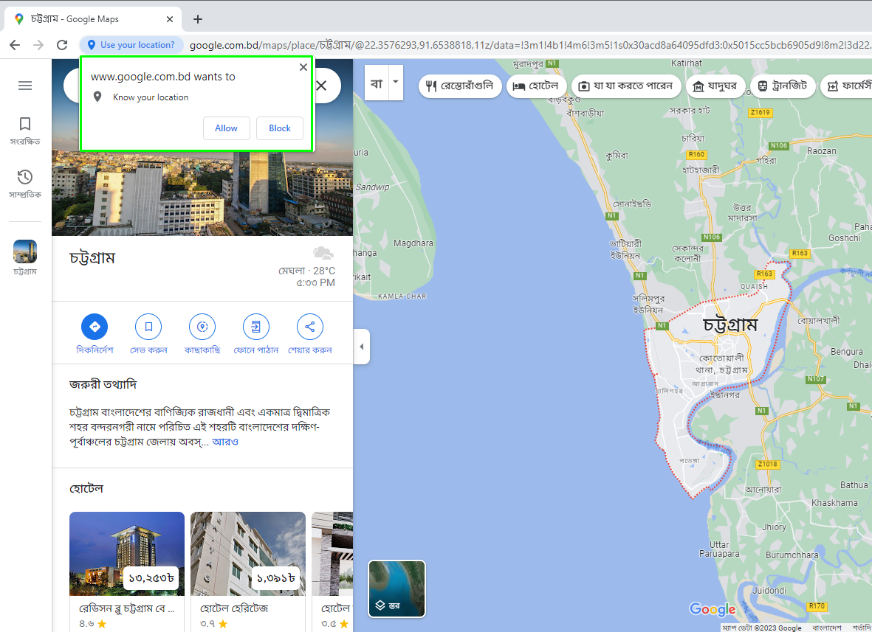
Task: Select the চট্টগ্রাম thumbnail in sidebar
Action: (x=25, y=251)
